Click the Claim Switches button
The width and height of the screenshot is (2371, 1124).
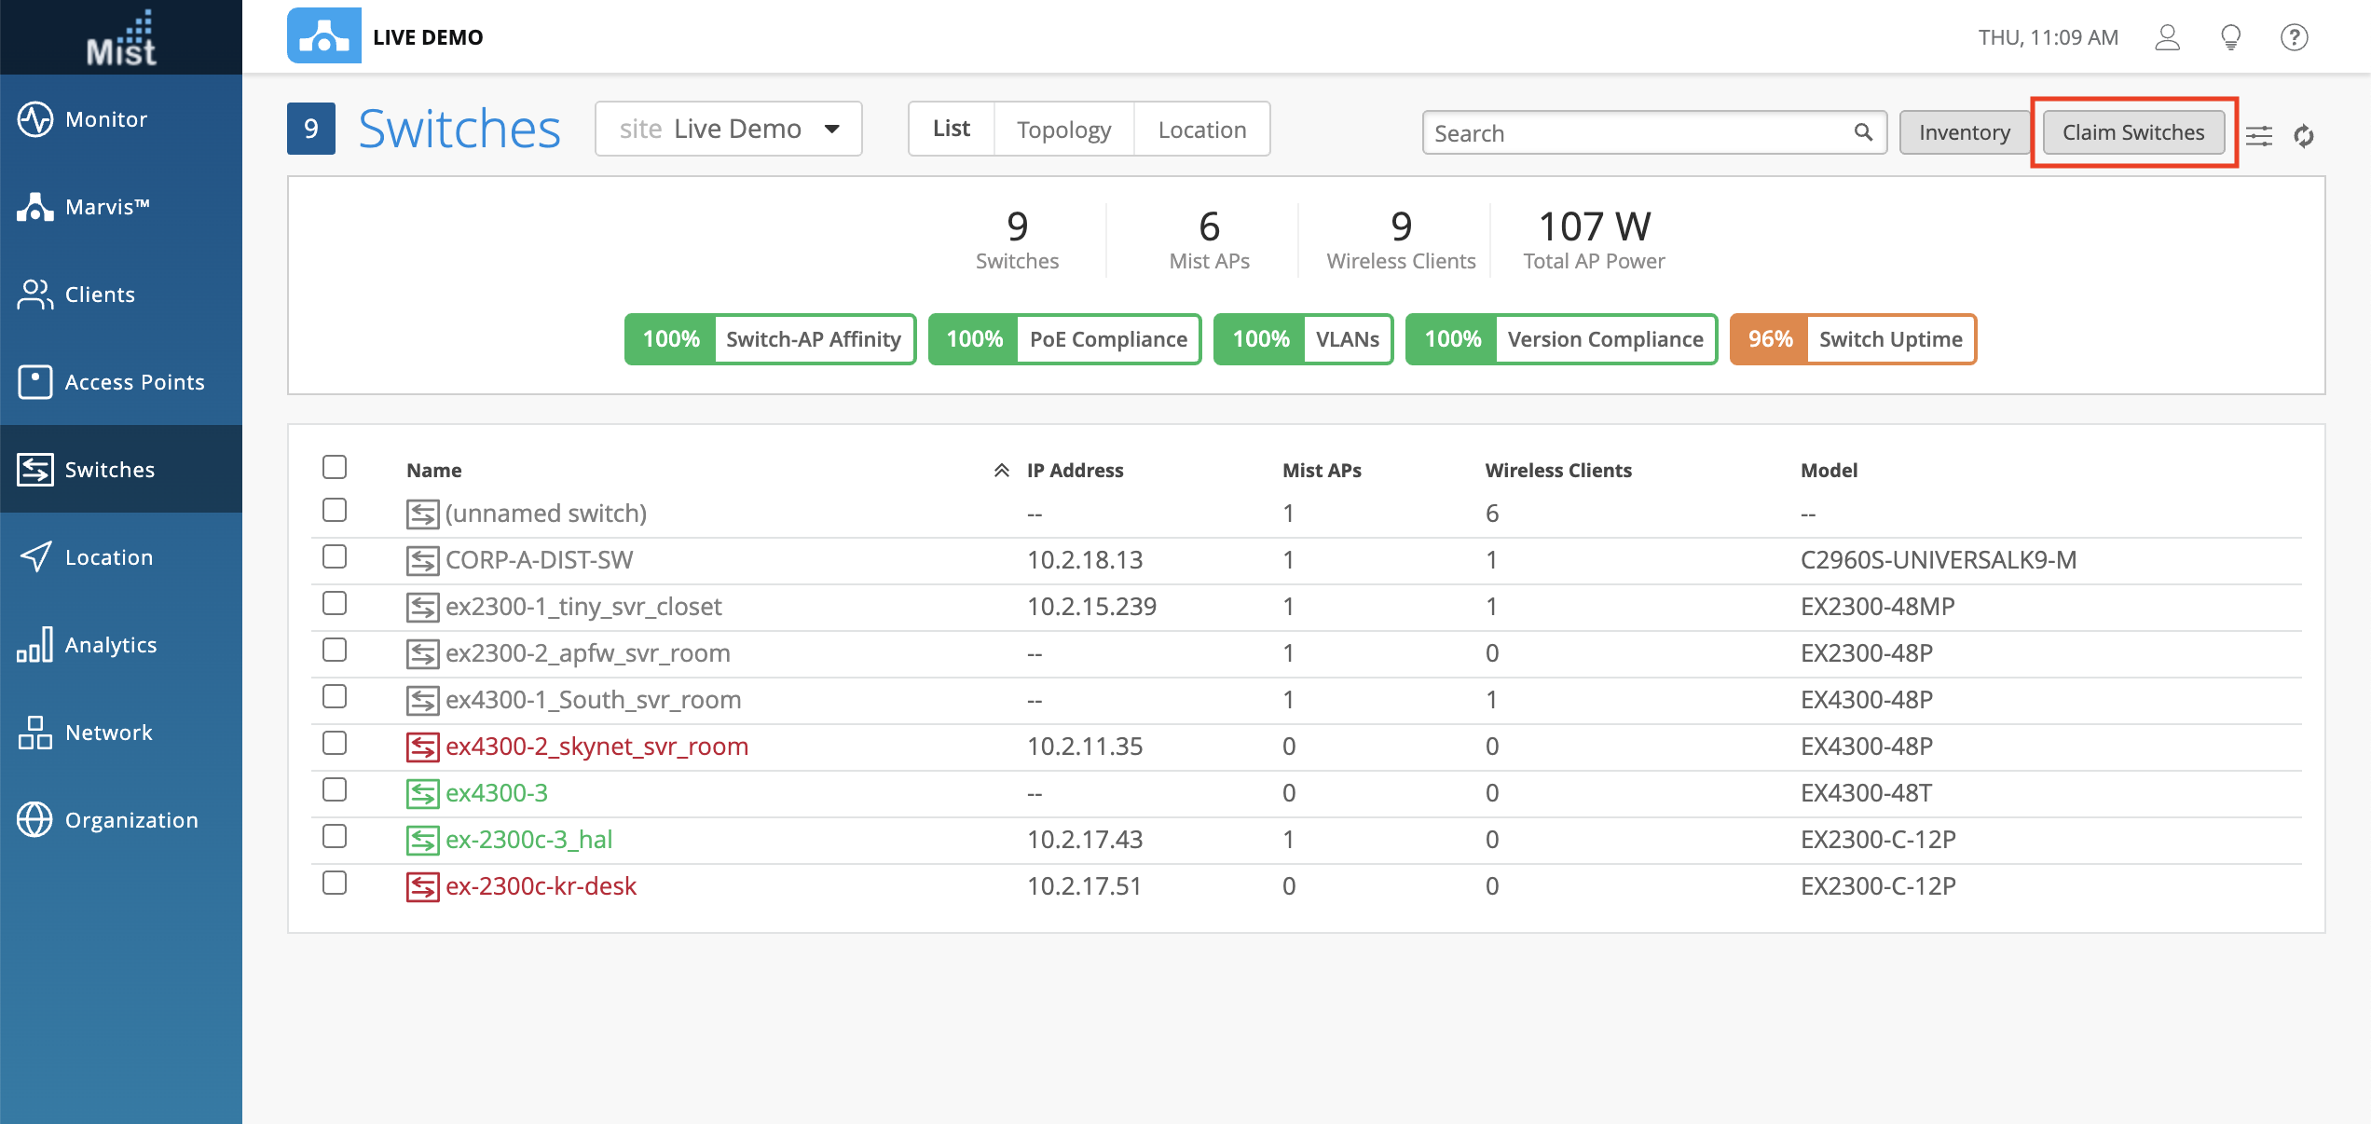pos(2132,132)
